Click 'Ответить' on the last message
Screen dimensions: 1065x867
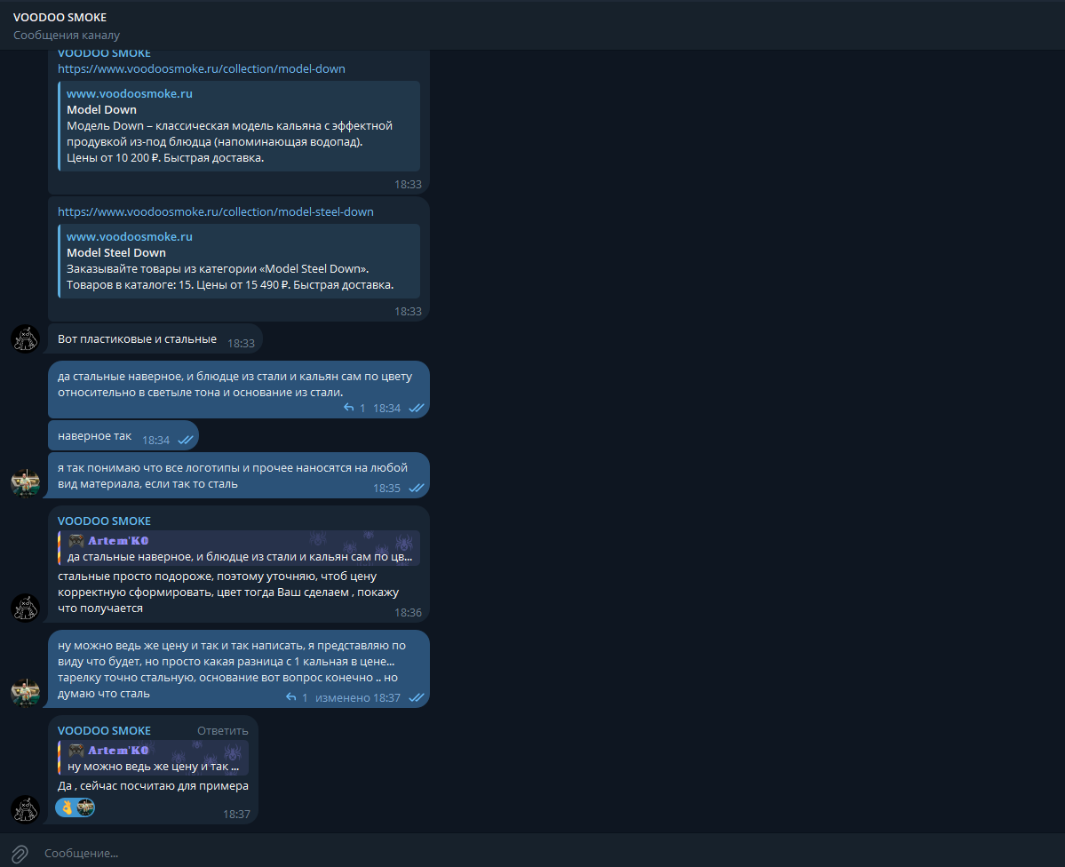223,730
